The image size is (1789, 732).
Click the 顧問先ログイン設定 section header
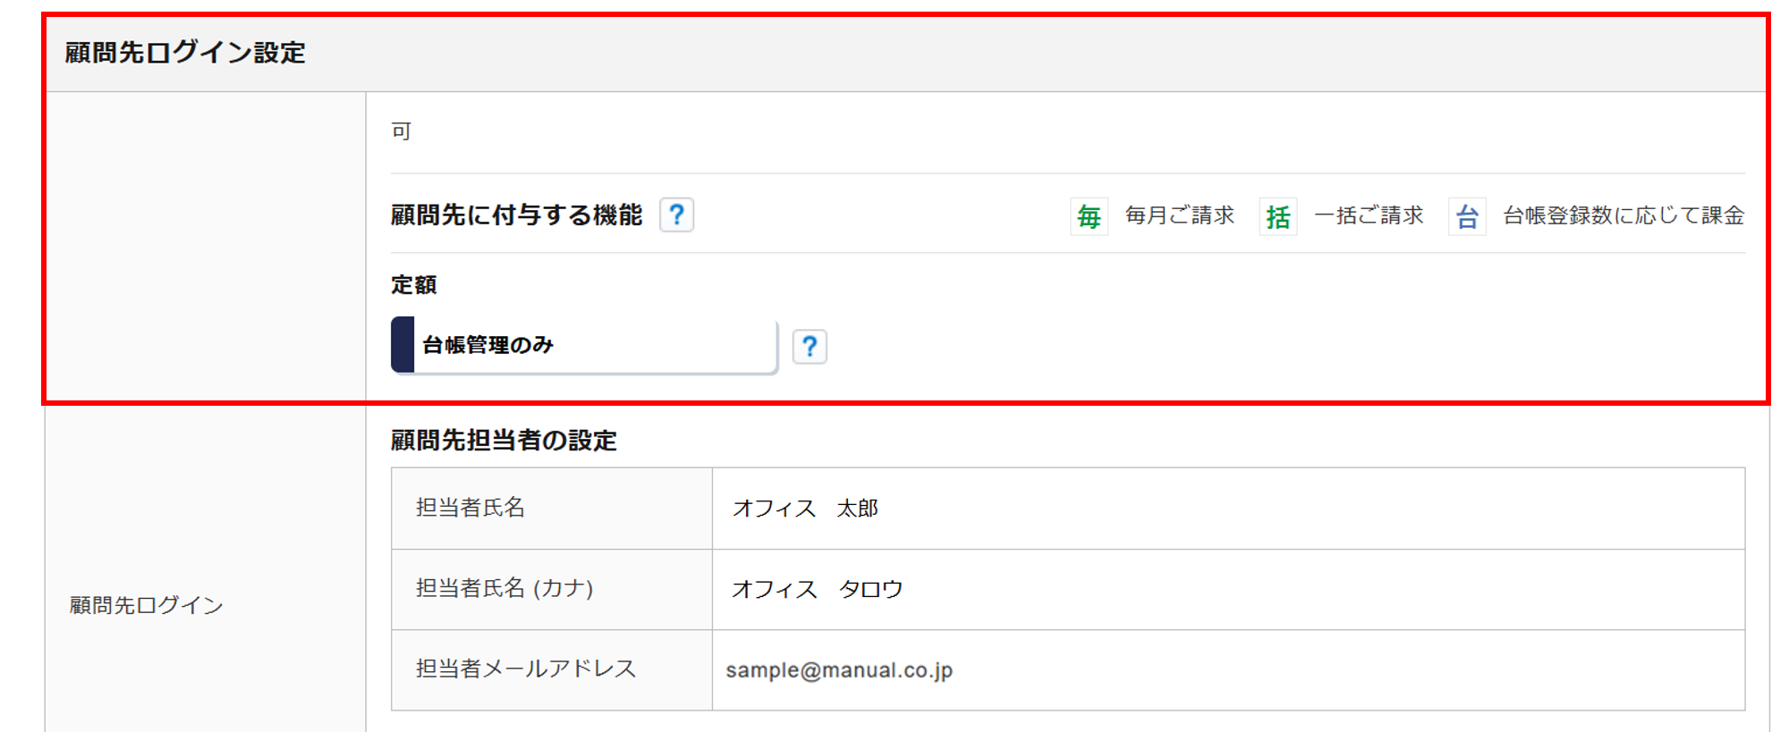[x=185, y=53]
